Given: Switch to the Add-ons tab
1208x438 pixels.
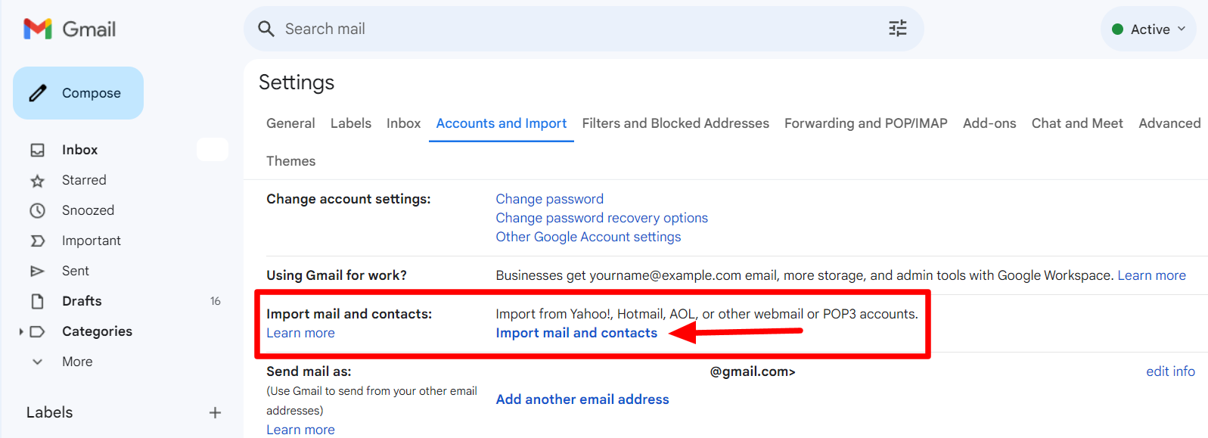Looking at the screenshot, I should coord(989,123).
